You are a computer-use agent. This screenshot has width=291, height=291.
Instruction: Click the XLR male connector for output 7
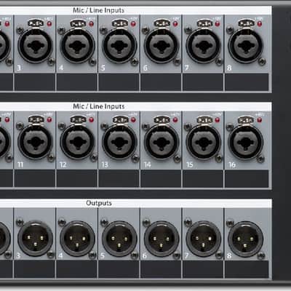coord(204,239)
